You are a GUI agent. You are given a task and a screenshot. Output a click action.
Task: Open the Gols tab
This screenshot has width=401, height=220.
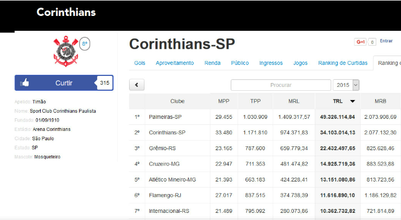pyautogui.click(x=140, y=63)
